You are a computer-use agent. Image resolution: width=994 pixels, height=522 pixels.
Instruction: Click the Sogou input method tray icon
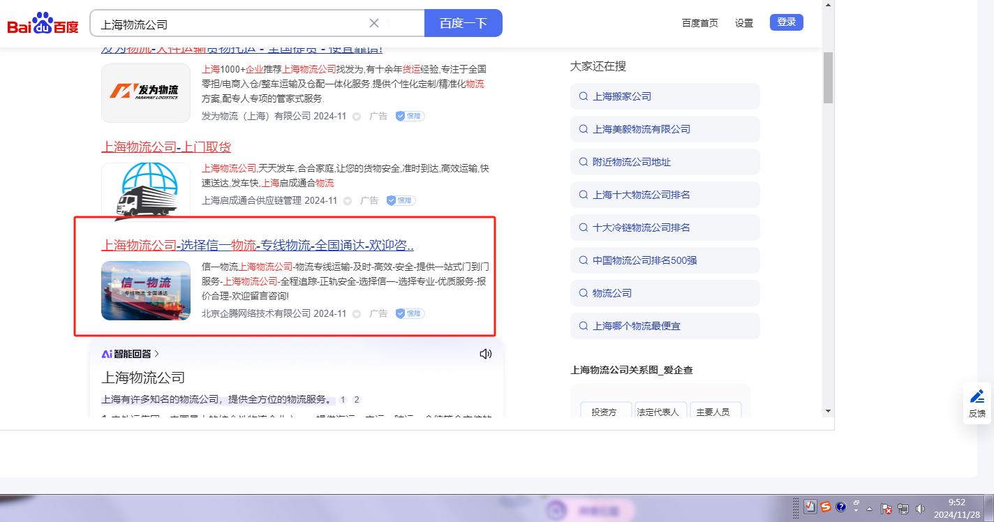tap(826, 507)
